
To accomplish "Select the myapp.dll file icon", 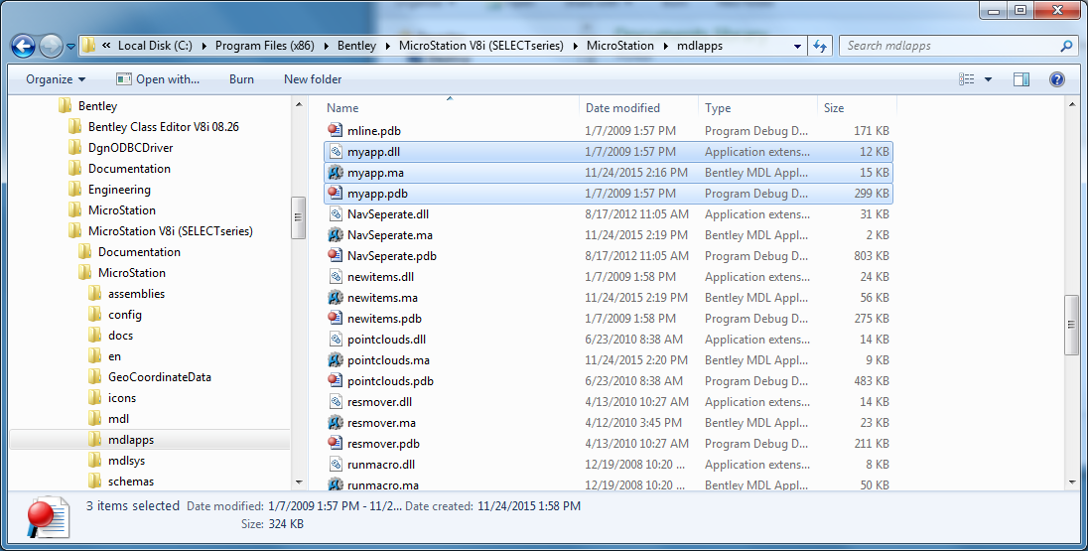I will [336, 151].
